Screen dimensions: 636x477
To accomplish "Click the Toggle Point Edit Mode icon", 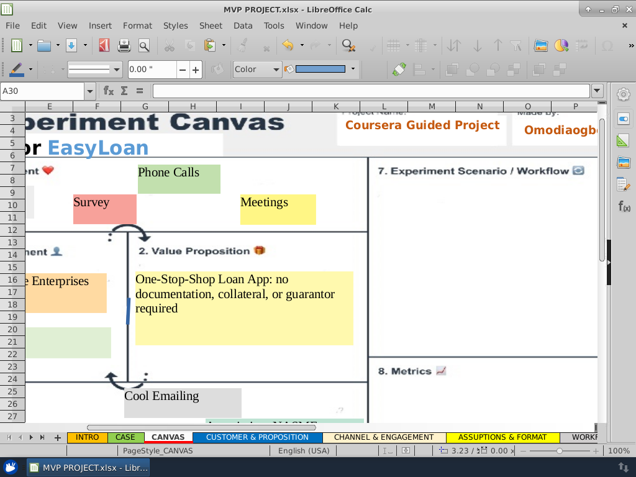I will coord(399,70).
